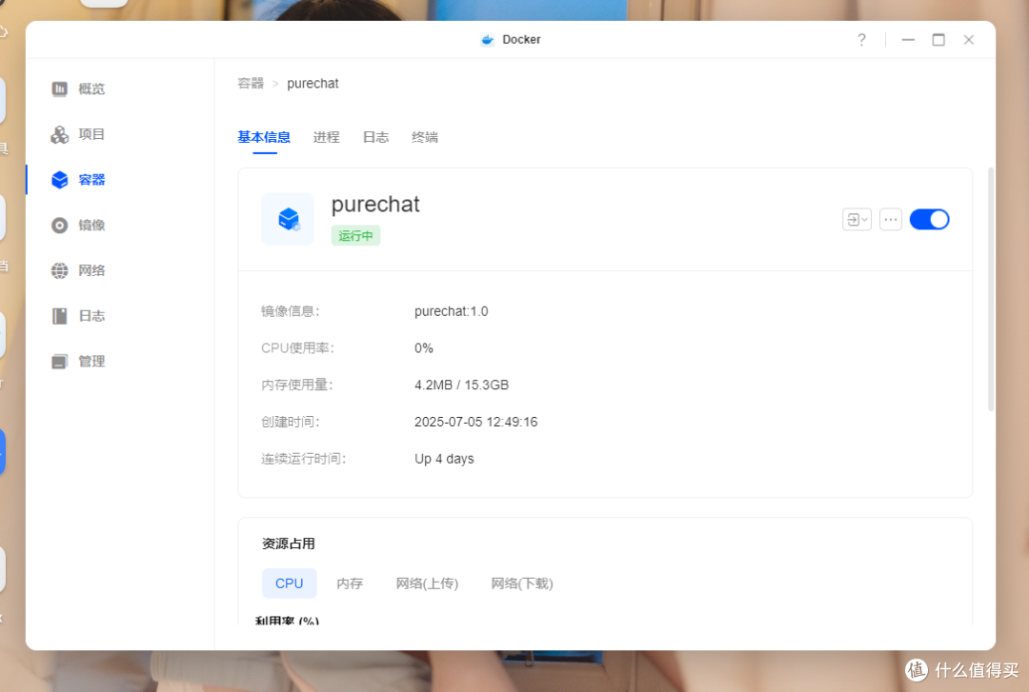Click the 资源占用 section heading
Image resolution: width=1029 pixels, height=692 pixels.
pos(289,544)
